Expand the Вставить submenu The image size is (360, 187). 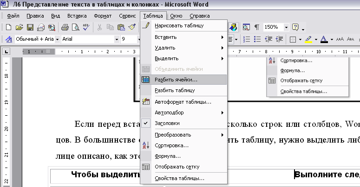[183, 37]
